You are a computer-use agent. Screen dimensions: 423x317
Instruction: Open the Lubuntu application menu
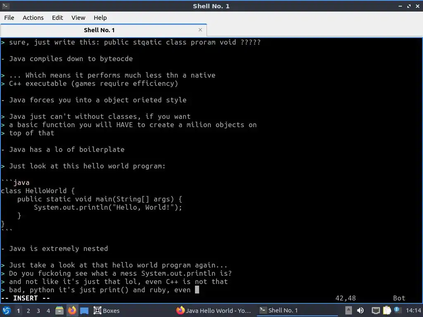pos(7,310)
